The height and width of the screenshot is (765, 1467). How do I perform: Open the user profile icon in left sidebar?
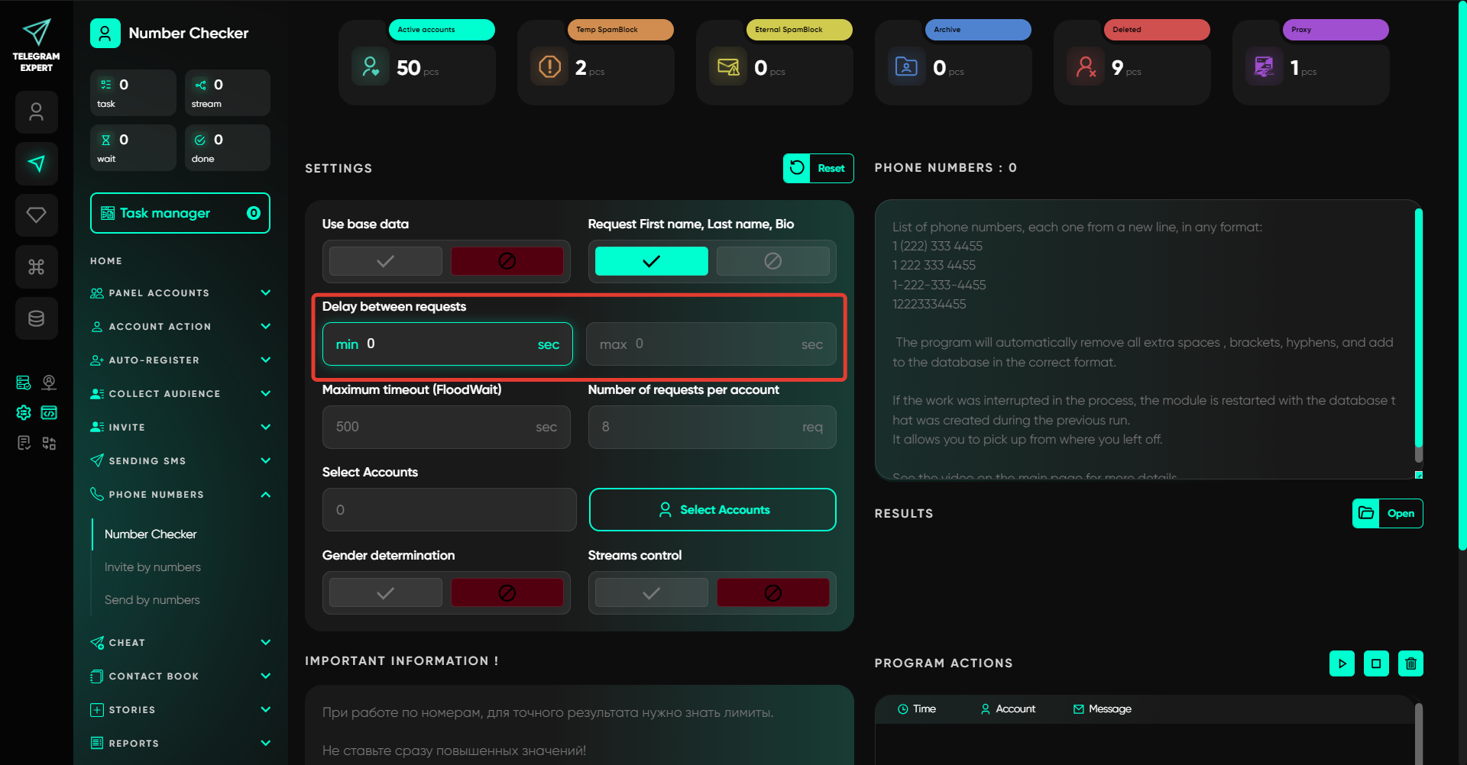pos(37,112)
